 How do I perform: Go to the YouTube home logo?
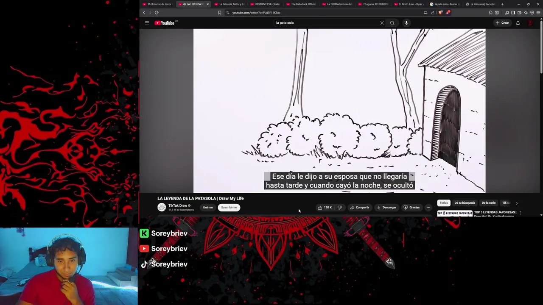(165, 23)
